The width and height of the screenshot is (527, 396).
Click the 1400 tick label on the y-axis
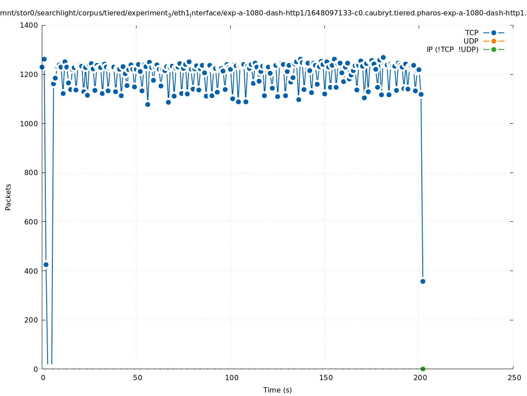pyautogui.click(x=29, y=26)
